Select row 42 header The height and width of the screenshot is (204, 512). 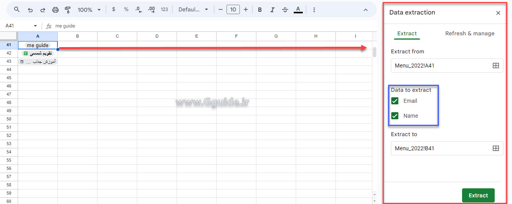[x=9, y=53]
